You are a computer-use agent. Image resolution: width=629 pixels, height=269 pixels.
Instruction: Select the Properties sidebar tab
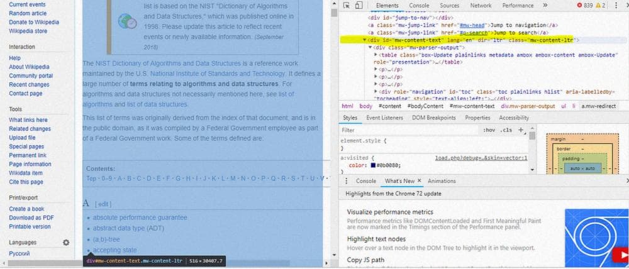(x=477, y=118)
